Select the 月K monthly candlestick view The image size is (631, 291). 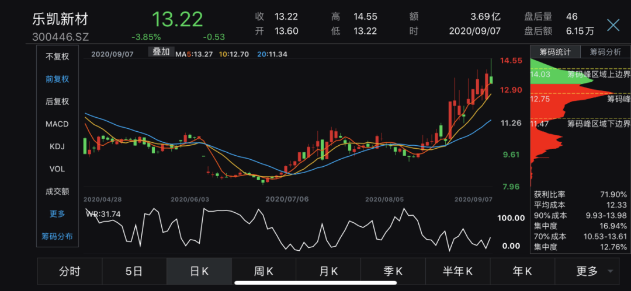pos(328,272)
